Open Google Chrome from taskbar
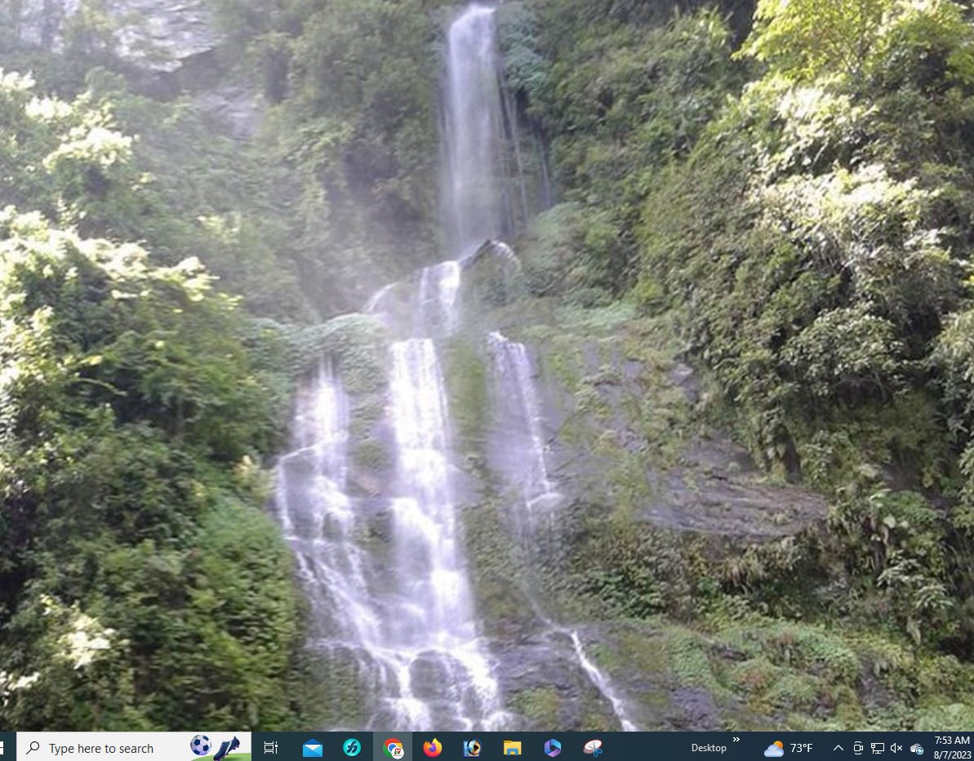This screenshot has height=761, width=974. click(x=393, y=748)
